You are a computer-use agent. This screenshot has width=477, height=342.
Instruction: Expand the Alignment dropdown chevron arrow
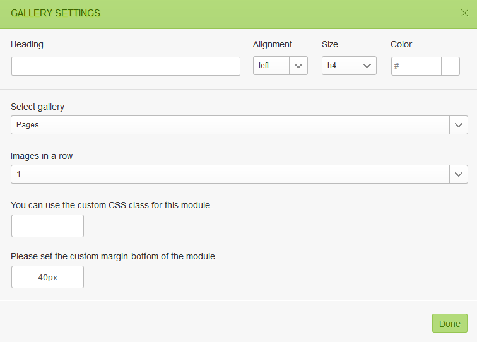coord(298,66)
